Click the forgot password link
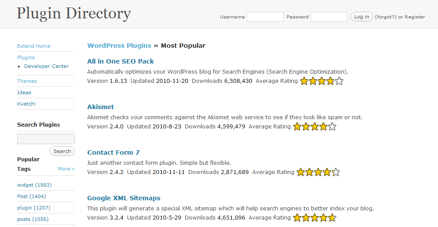The image size is (438, 227). pyautogui.click(x=385, y=17)
